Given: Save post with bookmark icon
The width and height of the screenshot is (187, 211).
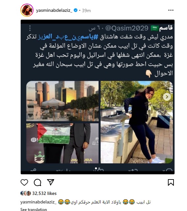Looking at the screenshot, I should pyautogui.click(x=171, y=182).
